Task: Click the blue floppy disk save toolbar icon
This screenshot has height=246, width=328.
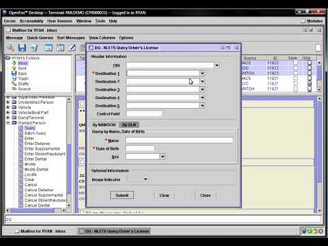Action: tap(22, 48)
